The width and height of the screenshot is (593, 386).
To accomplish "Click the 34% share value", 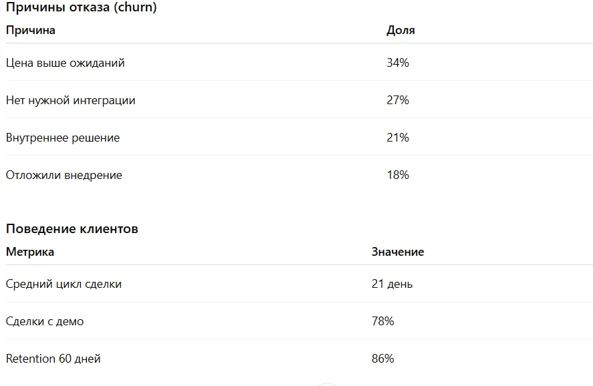I will pyautogui.click(x=398, y=62).
